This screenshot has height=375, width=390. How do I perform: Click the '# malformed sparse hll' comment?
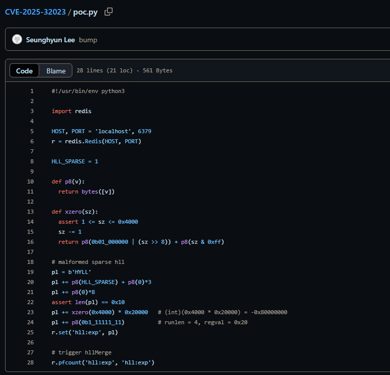(88, 262)
